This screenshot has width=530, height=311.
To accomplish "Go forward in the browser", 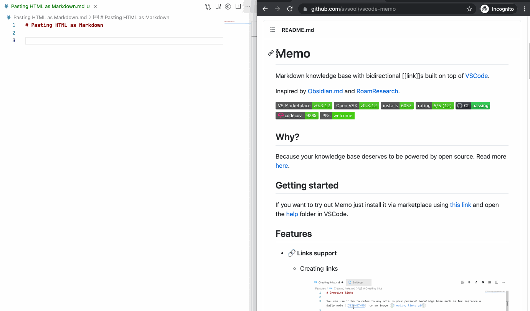I will click(277, 9).
